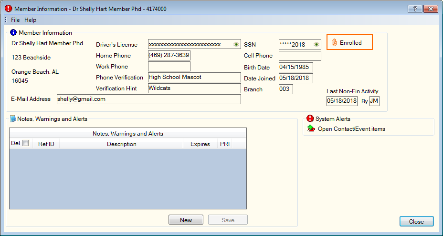Click the Orange Beach, AL text
Viewport: 443px width, 236px height.
point(35,72)
